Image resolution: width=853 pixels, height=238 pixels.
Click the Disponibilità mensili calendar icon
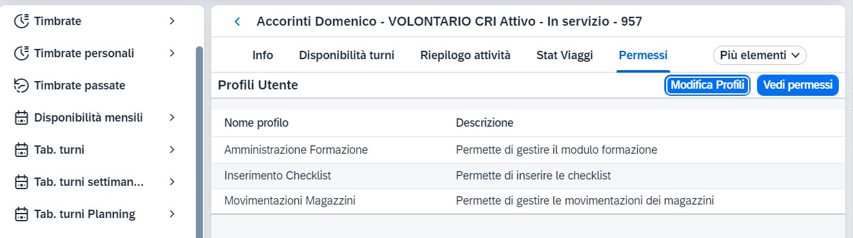22,118
